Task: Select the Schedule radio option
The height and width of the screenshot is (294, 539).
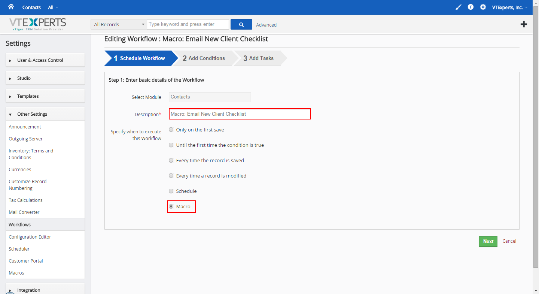Action: pyautogui.click(x=171, y=191)
